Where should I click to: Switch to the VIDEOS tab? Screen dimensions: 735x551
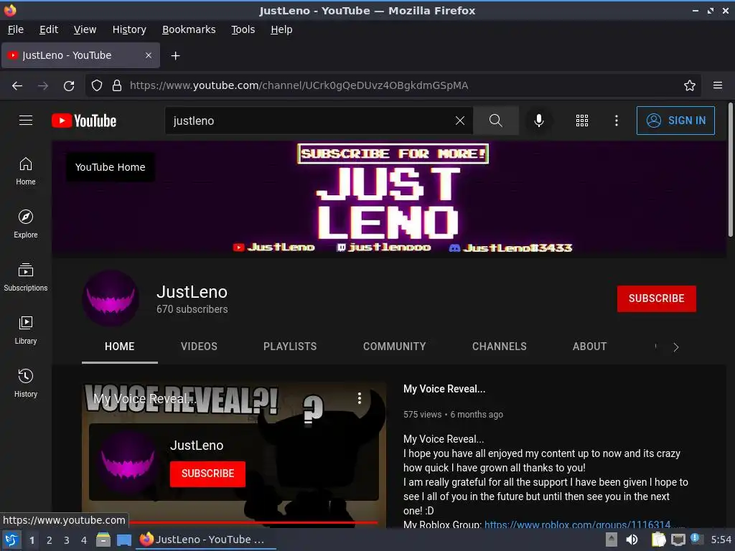[200, 347]
